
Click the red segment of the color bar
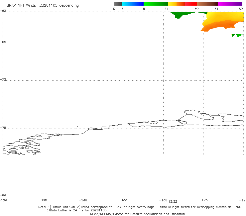pos(191,4)
